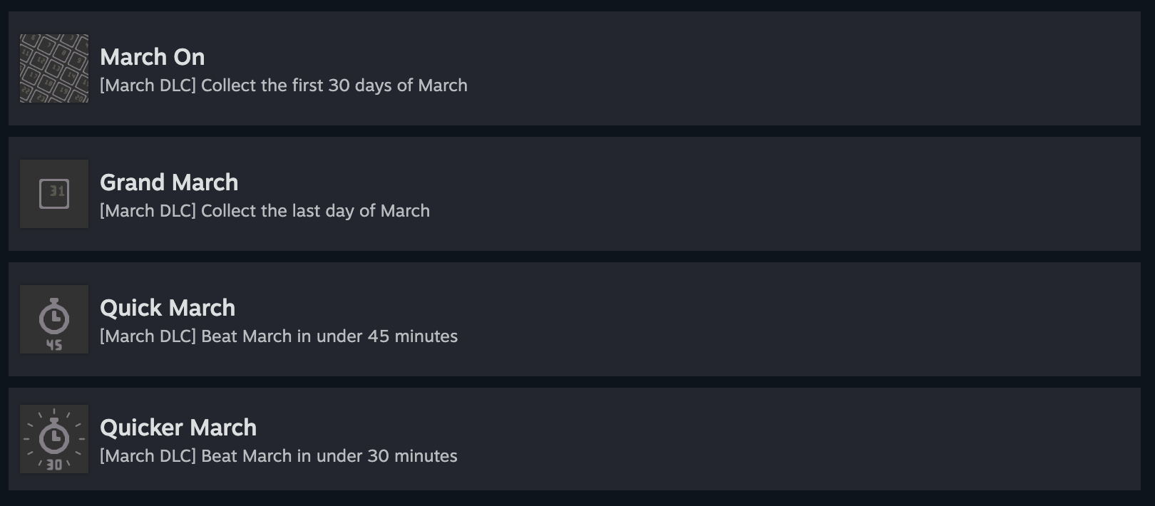Click empty space in the Quick March row
This screenshot has height=506, width=1155.
(x=784, y=319)
